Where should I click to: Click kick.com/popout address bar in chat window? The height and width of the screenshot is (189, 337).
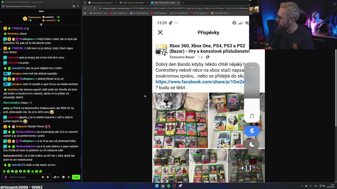click(x=21, y=6)
